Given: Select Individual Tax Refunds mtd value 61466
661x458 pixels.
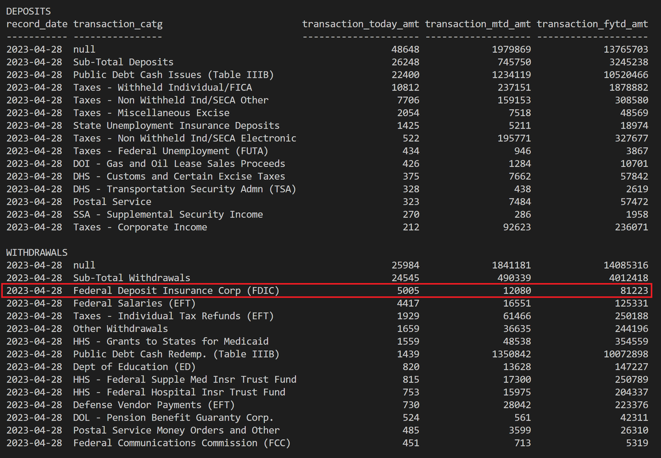Looking at the screenshot, I should pos(517,316).
